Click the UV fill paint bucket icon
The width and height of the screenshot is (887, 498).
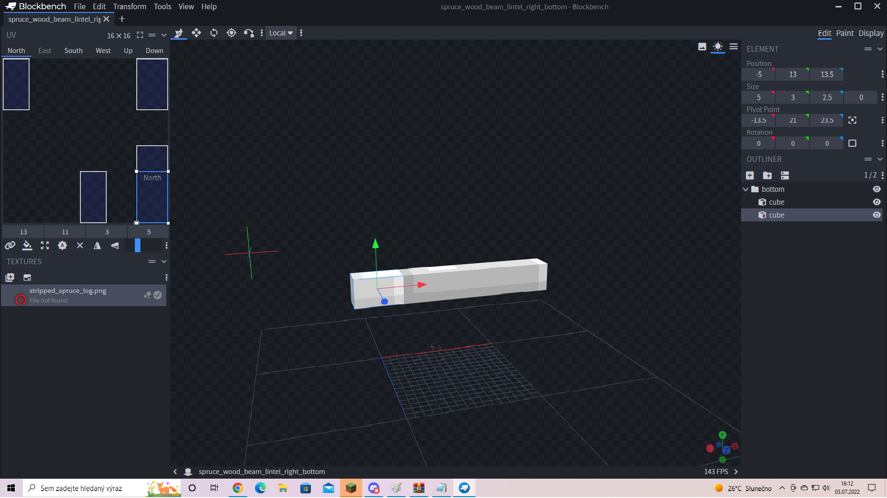(27, 245)
